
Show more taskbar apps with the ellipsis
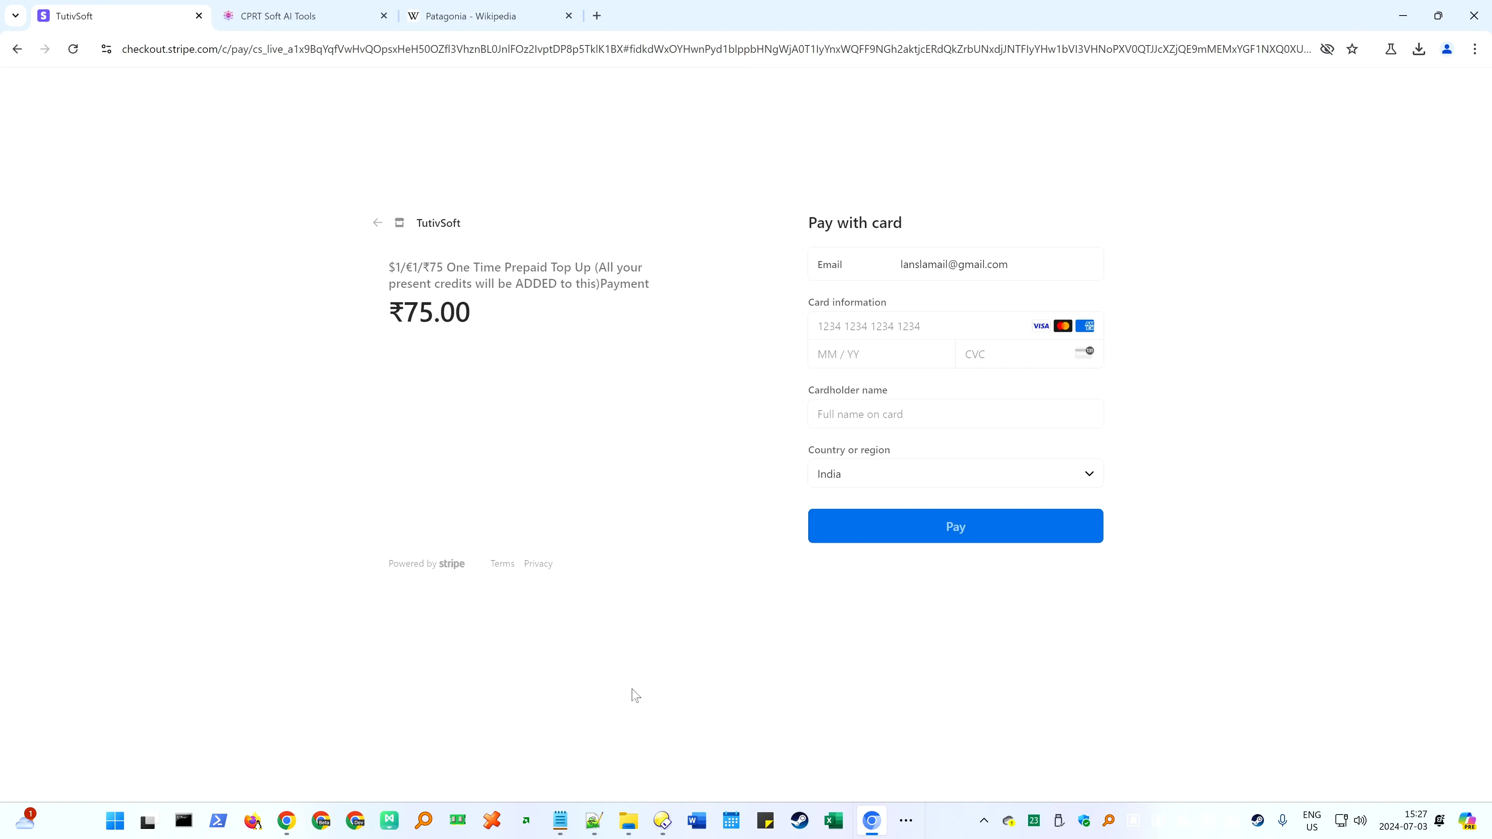click(906, 820)
